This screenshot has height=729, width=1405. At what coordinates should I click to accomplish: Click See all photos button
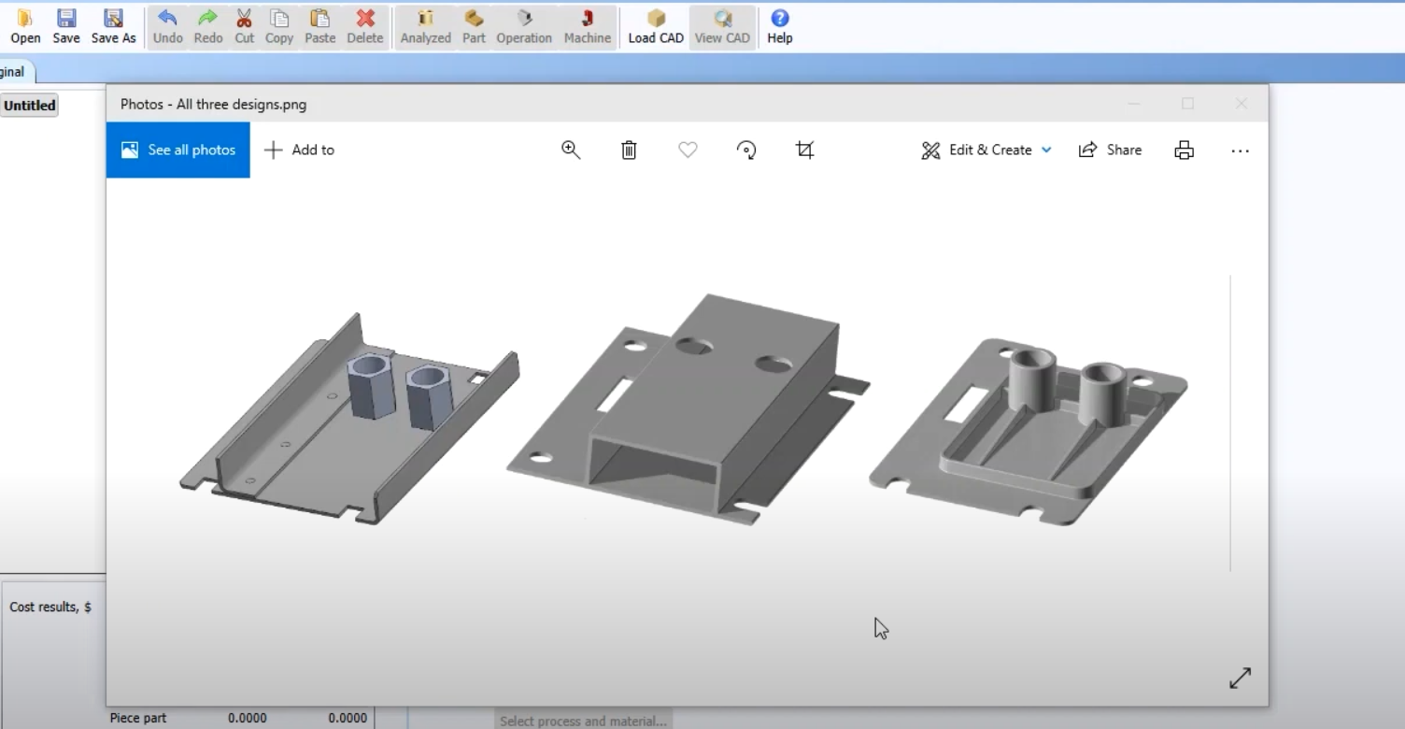click(x=178, y=150)
